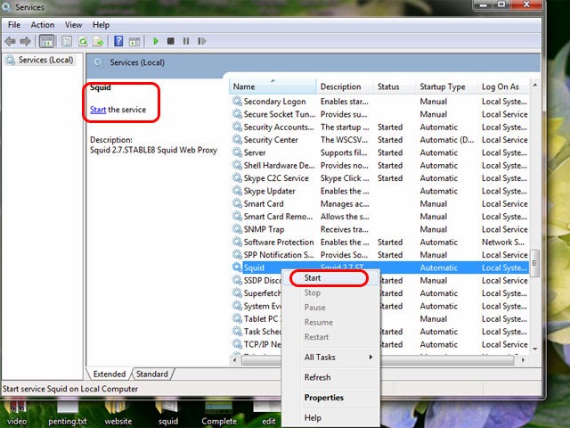The height and width of the screenshot is (428, 570).
Task: Click the gear icon beside Server service
Action: coord(237,152)
